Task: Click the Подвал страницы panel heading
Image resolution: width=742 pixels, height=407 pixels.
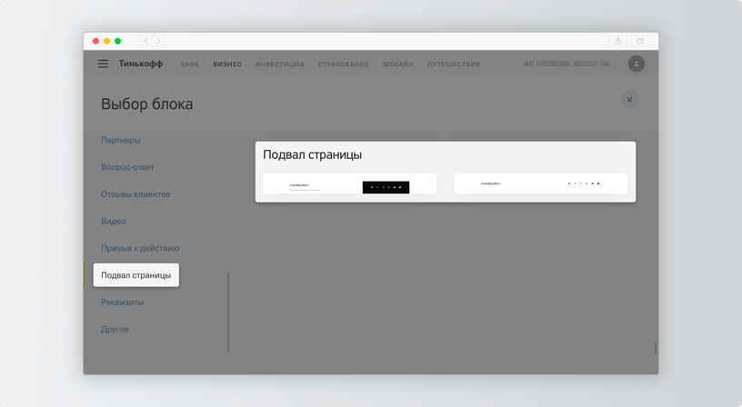Action: click(312, 154)
